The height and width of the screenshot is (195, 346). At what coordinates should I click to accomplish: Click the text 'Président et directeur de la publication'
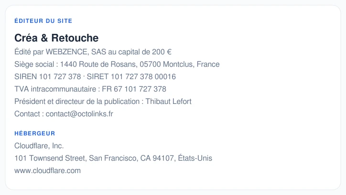coord(77,102)
